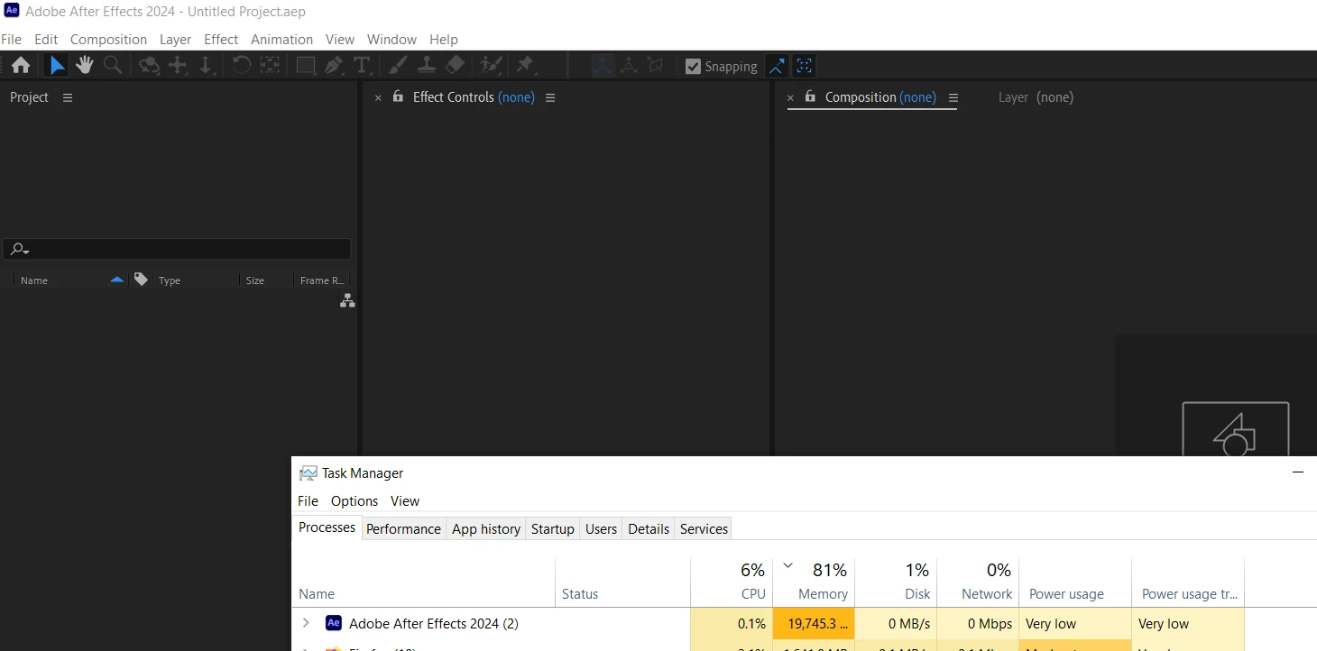Screen dimensions: 1317x651
Task: Select the Selection arrow tool
Action: [57, 65]
